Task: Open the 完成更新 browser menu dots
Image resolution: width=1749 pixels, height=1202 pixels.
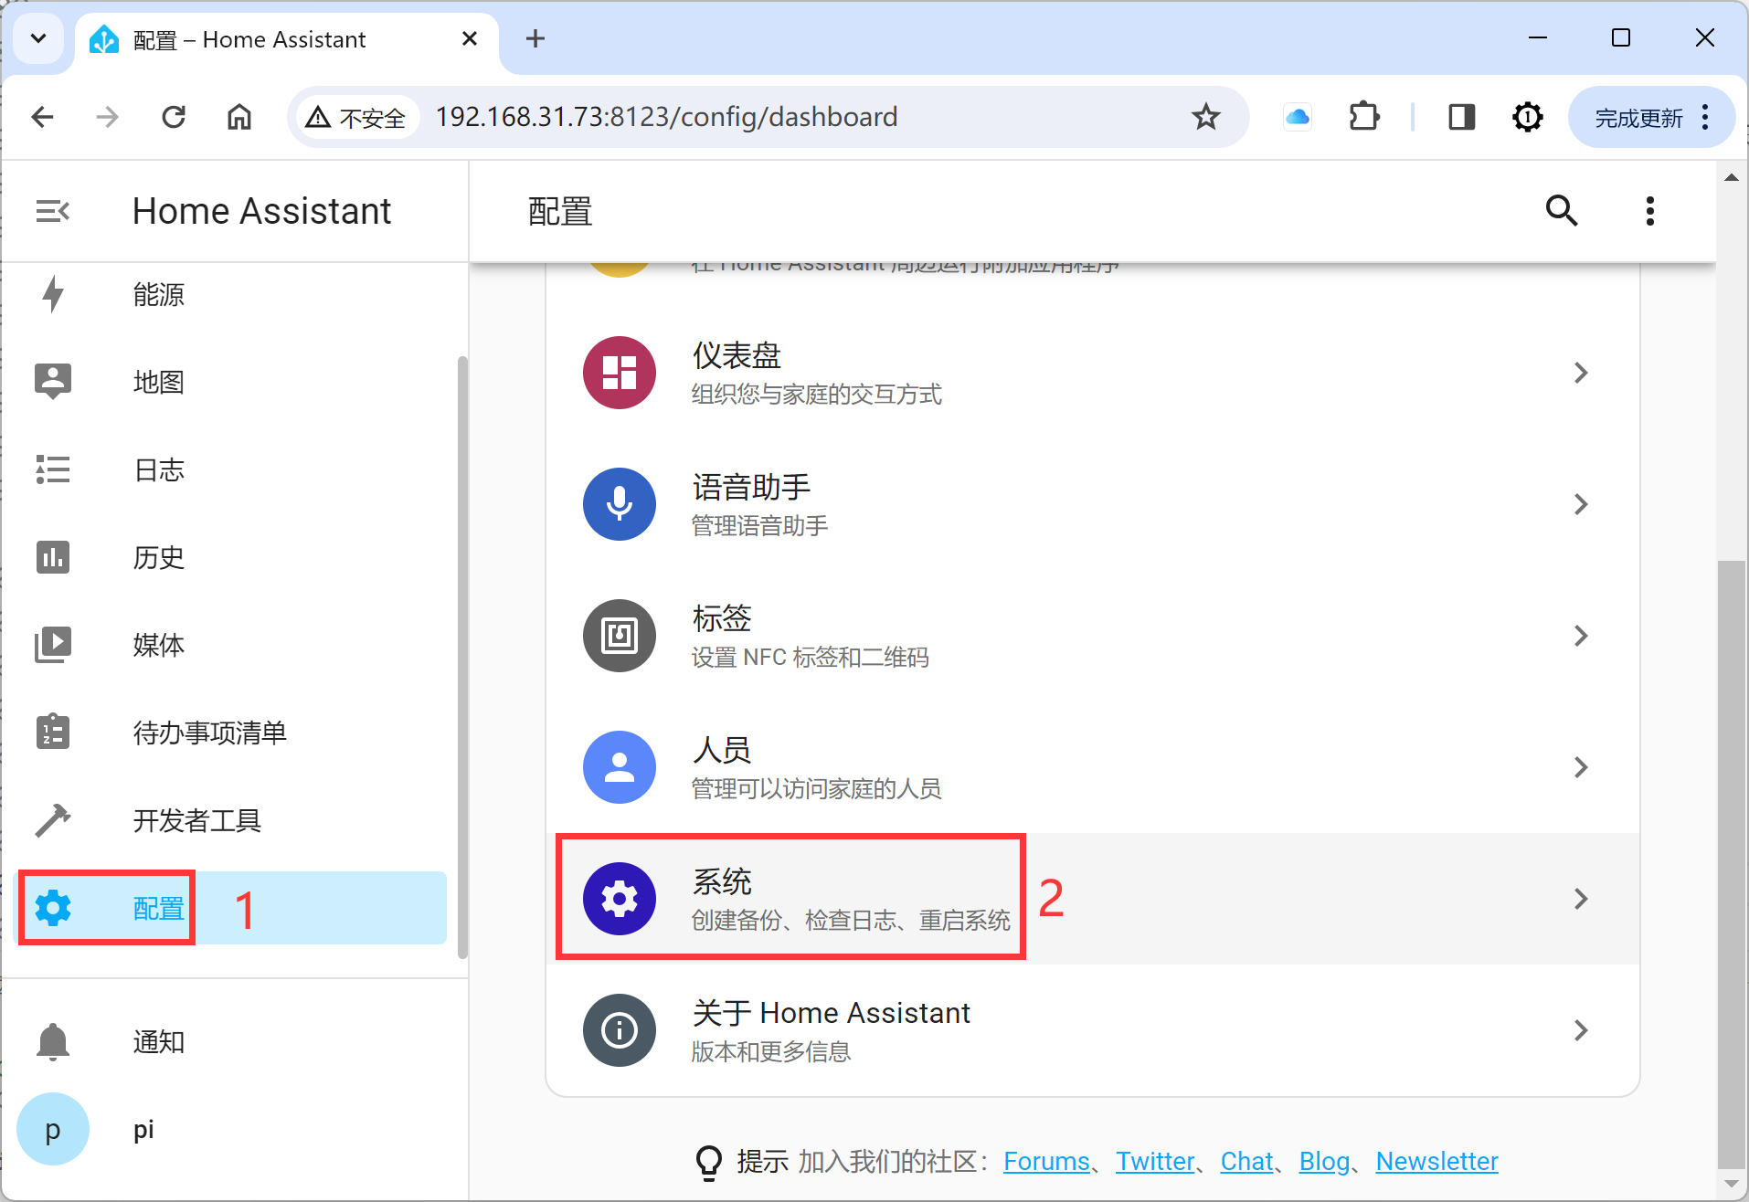Action: click(x=1705, y=117)
